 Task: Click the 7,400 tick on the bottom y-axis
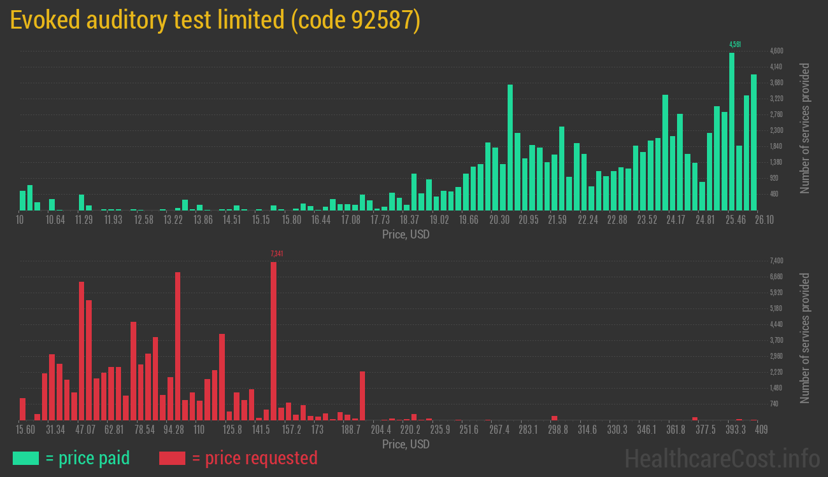[x=776, y=261]
